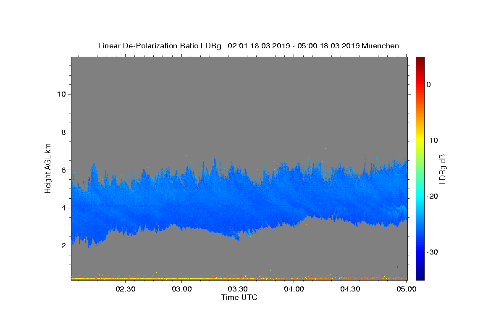Click the 'LDRg dB' colorbar label
The image size is (504, 336).
click(442, 168)
